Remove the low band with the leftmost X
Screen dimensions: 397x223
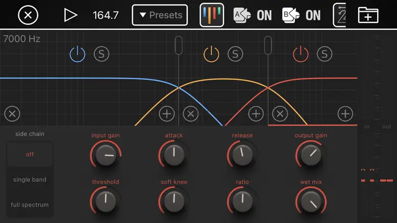point(12,114)
